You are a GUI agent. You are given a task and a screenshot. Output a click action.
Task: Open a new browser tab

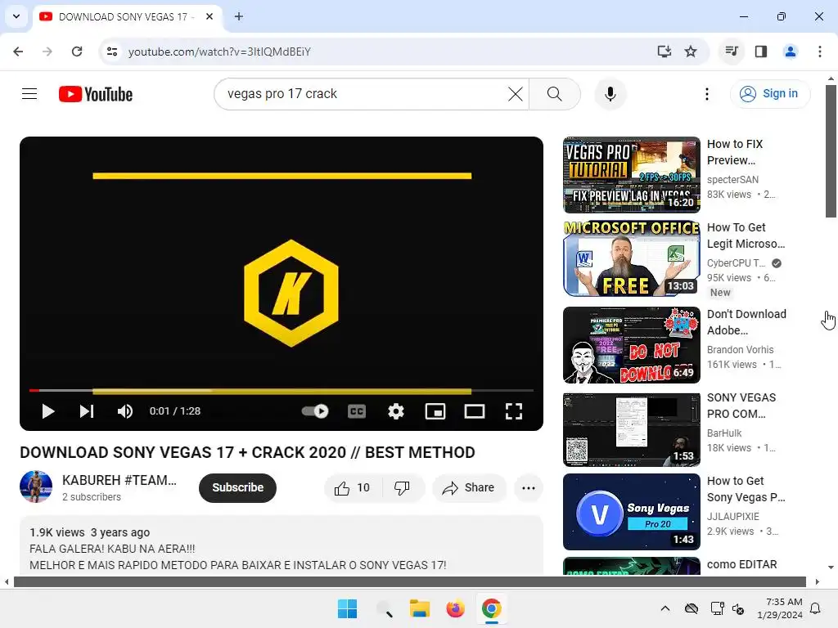(239, 16)
